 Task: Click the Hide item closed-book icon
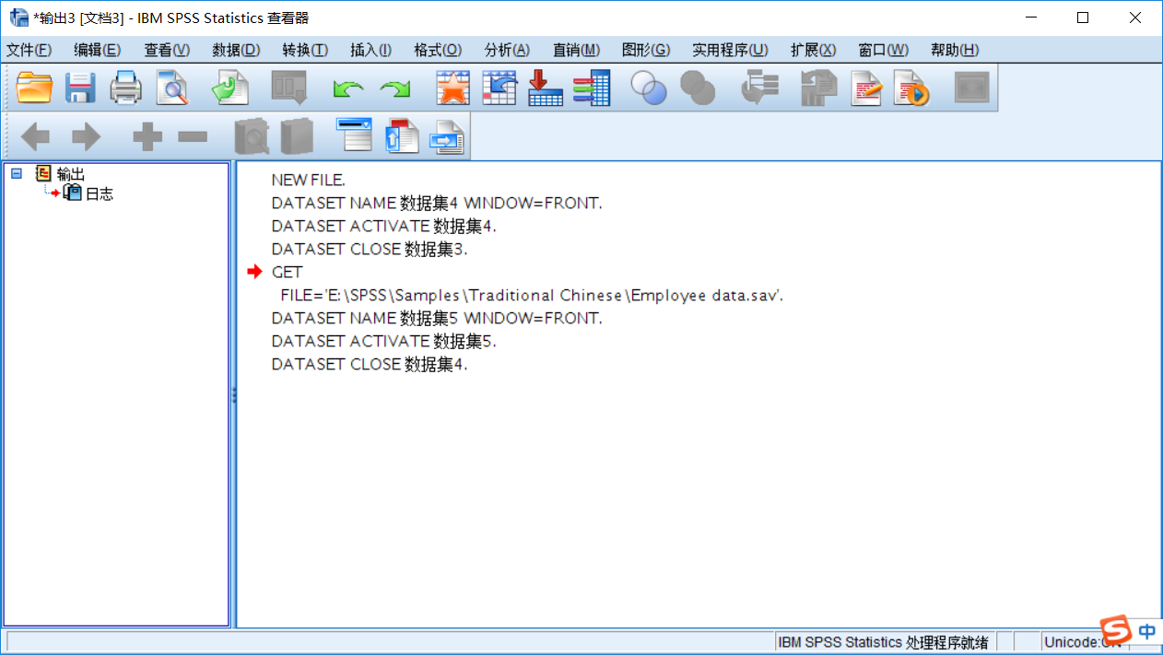[x=297, y=136]
